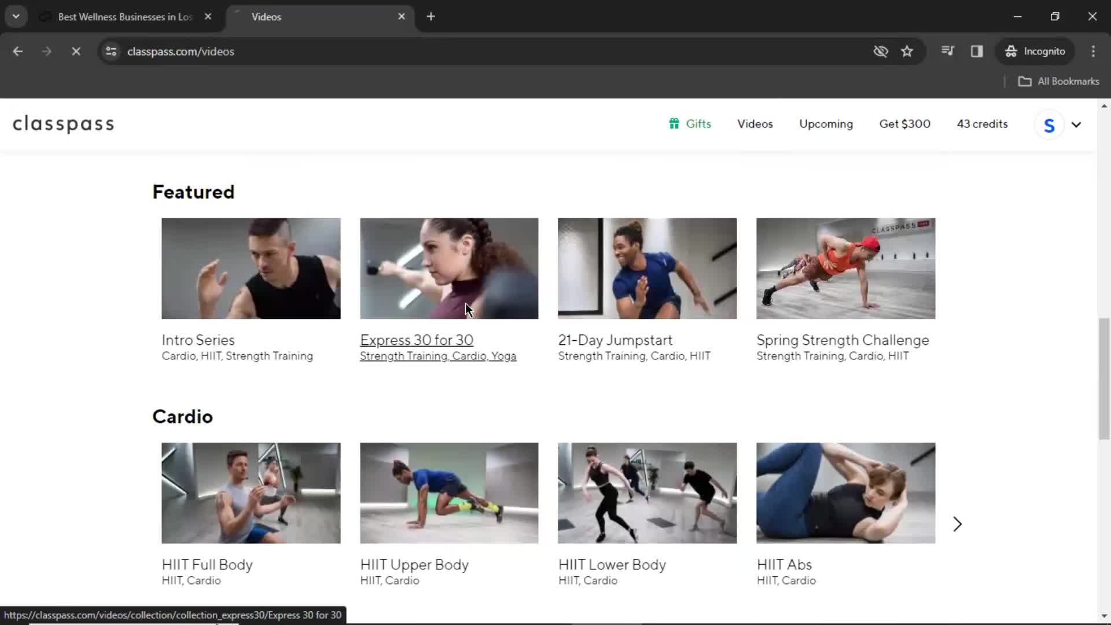Open Upcoming in site navigation
The image size is (1111, 625).
(826, 124)
